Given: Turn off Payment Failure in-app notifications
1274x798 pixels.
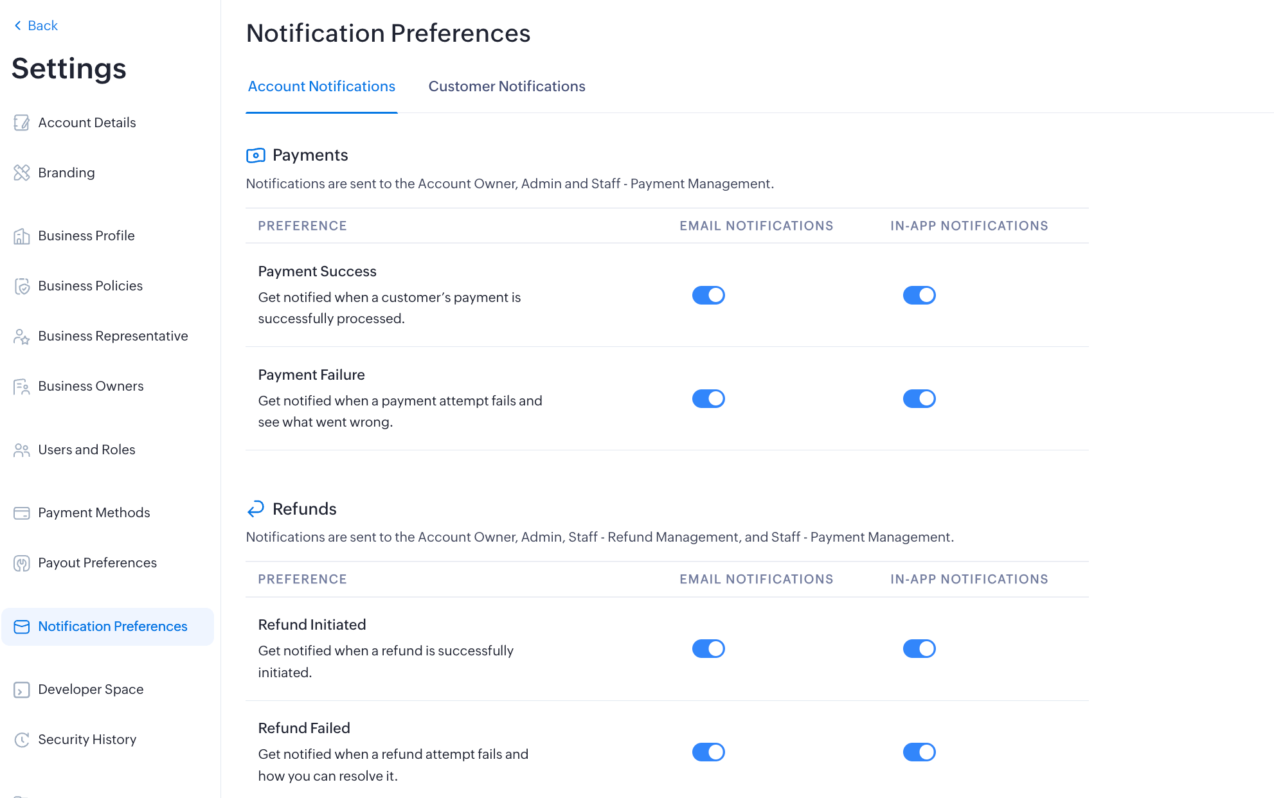Looking at the screenshot, I should tap(919, 399).
